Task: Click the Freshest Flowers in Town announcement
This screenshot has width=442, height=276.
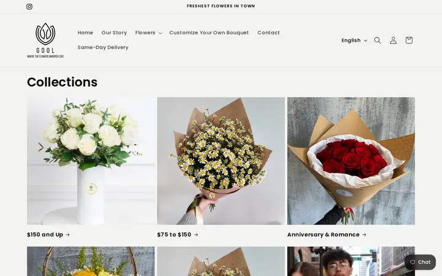Action: click(221, 6)
